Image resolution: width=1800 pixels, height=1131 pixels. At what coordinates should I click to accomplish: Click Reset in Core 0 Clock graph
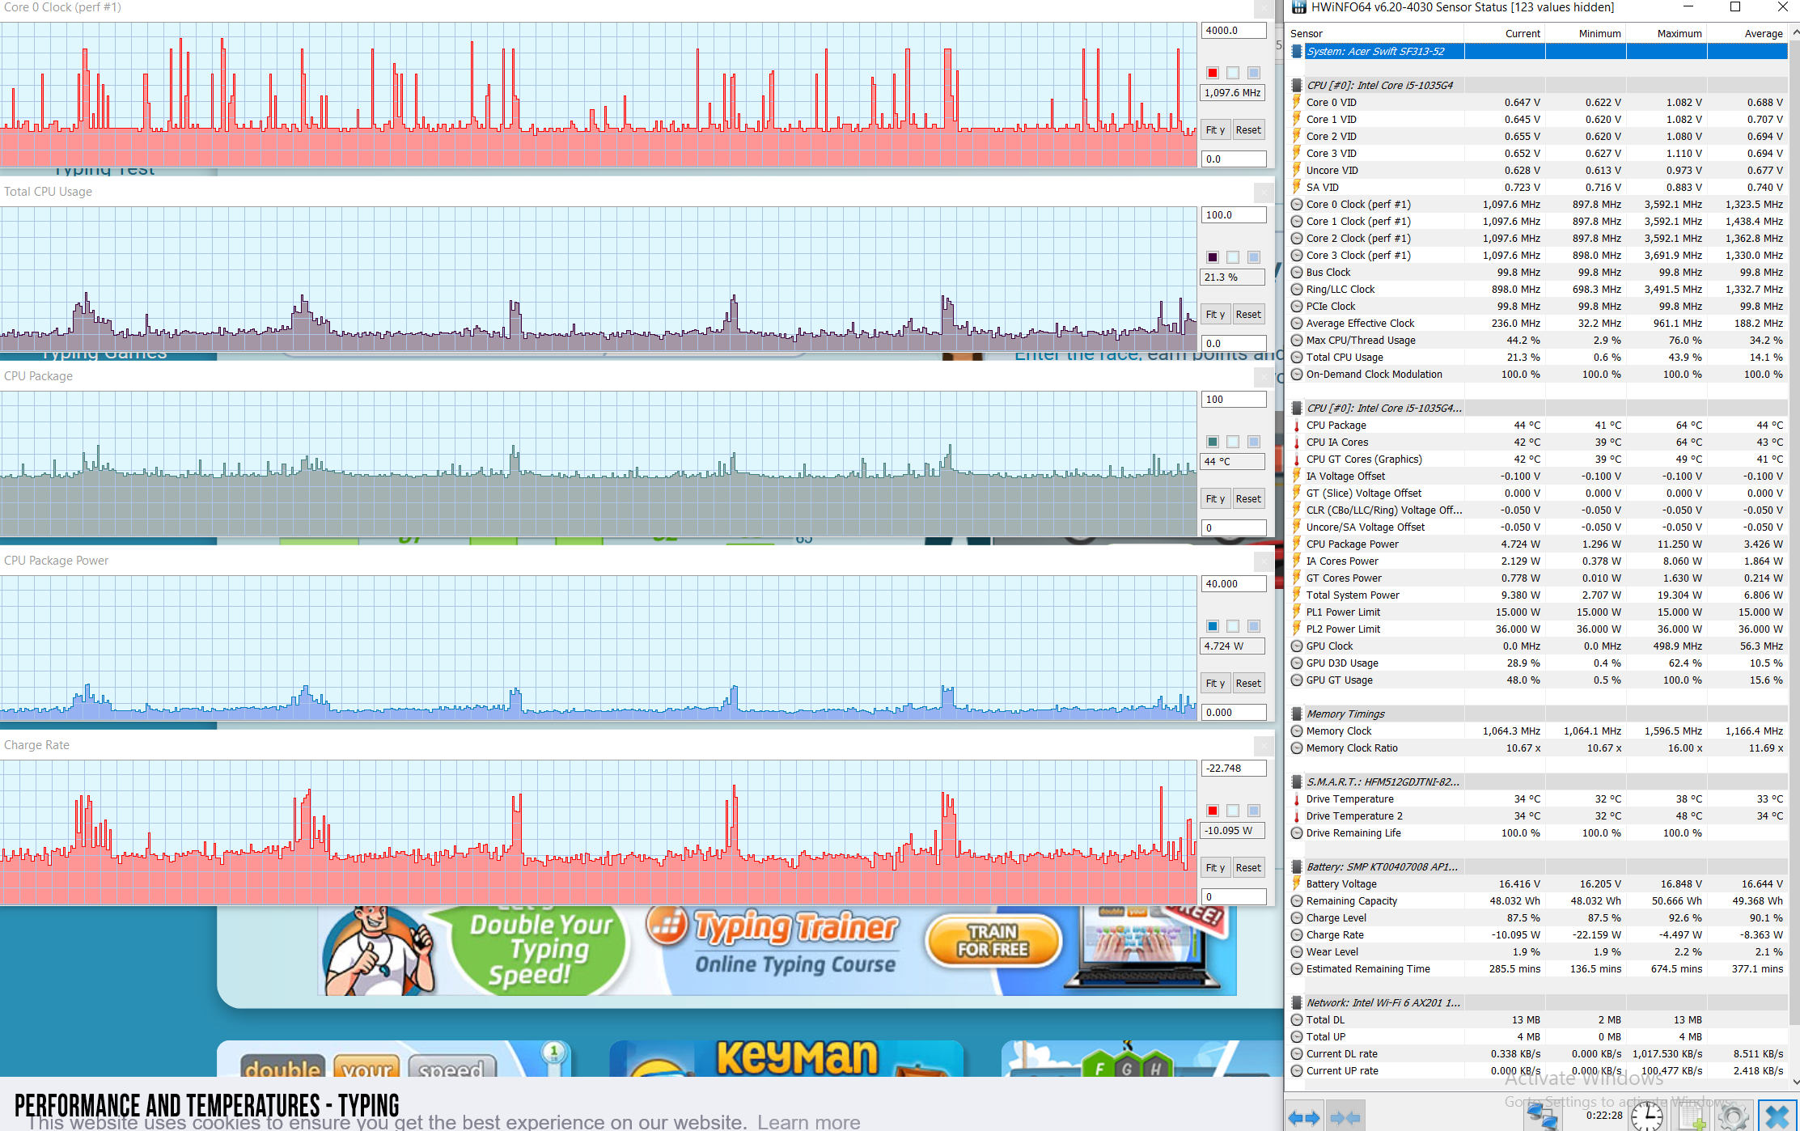click(x=1248, y=129)
